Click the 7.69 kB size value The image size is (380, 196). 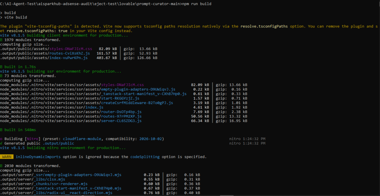(x=201, y=112)
